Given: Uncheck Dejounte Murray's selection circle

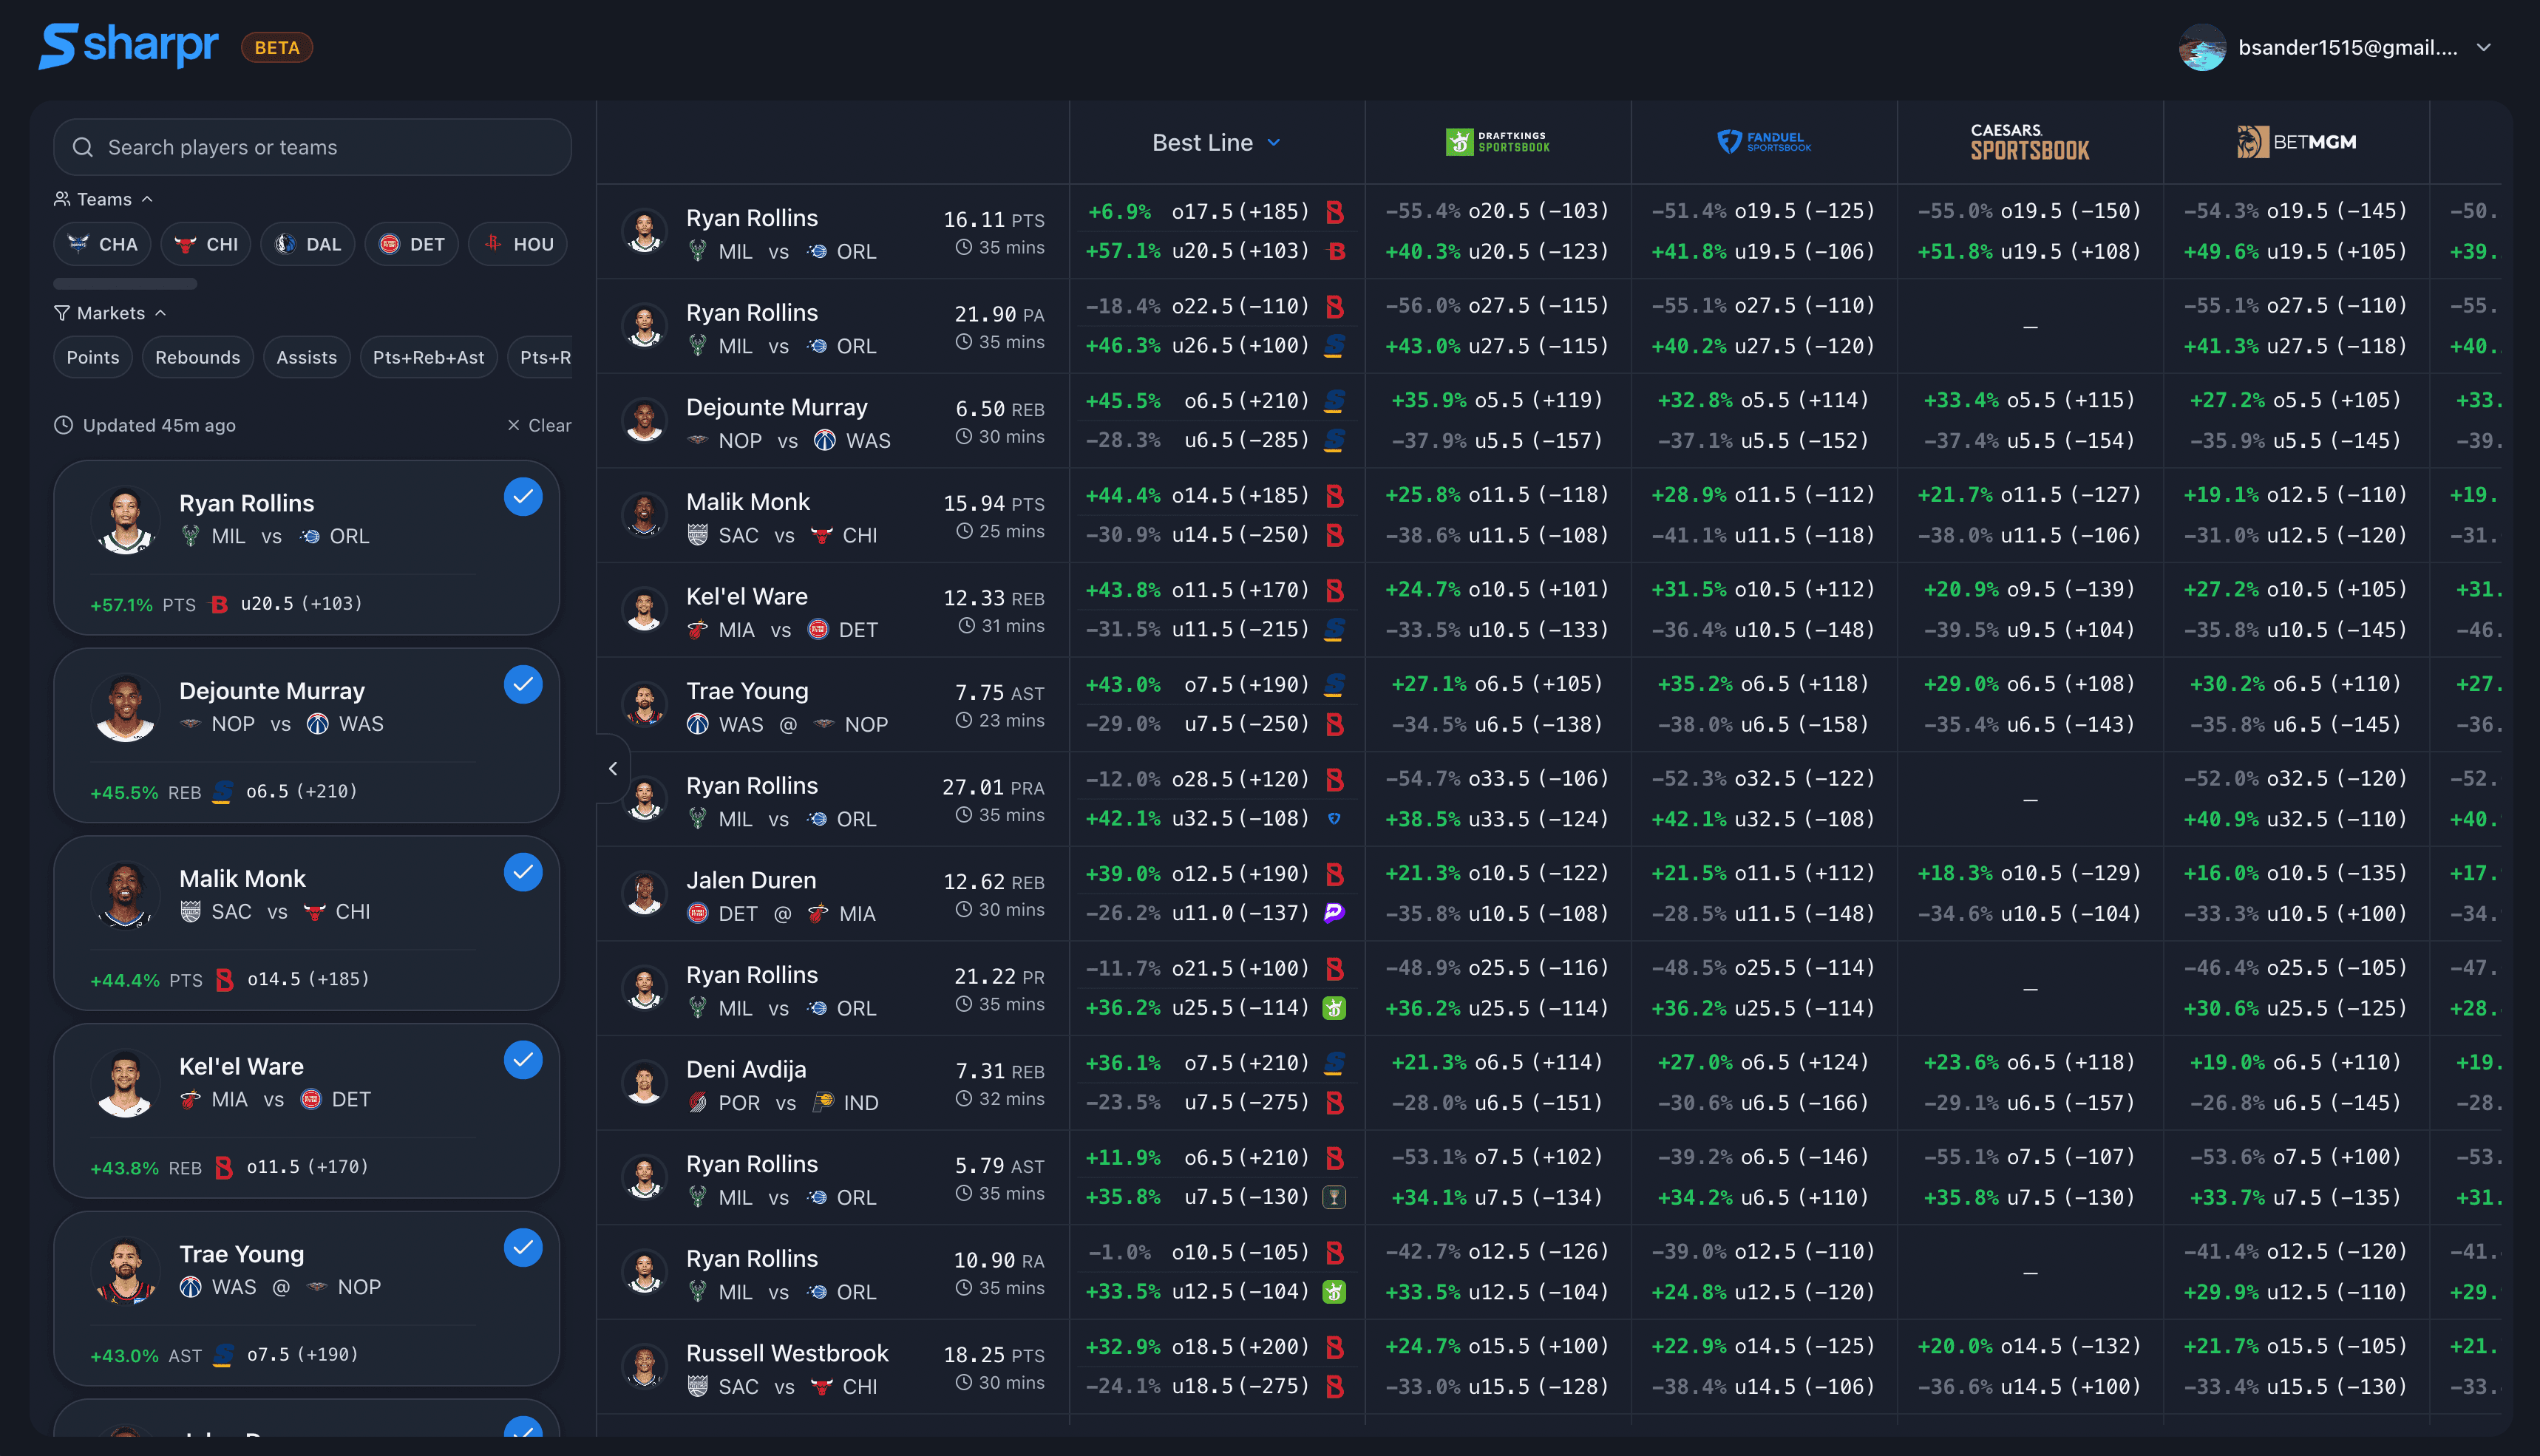Looking at the screenshot, I should [522, 684].
